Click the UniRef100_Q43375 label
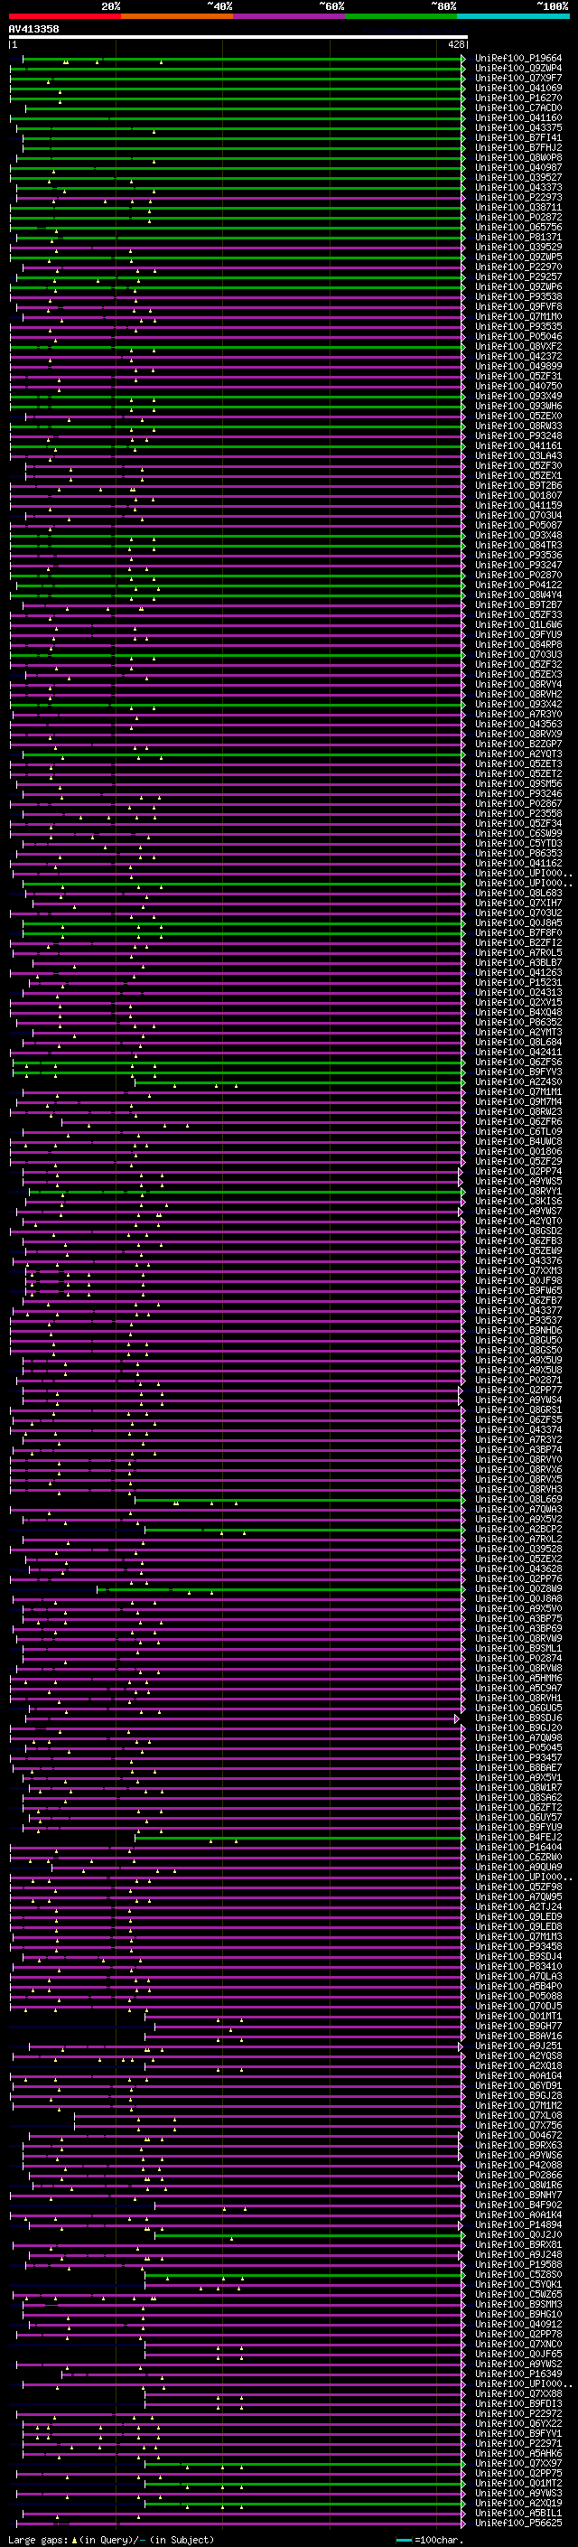This screenshot has width=578, height=2547. (x=517, y=127)
